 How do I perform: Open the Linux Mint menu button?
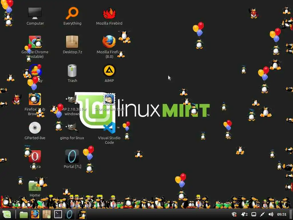pos(7,214)
